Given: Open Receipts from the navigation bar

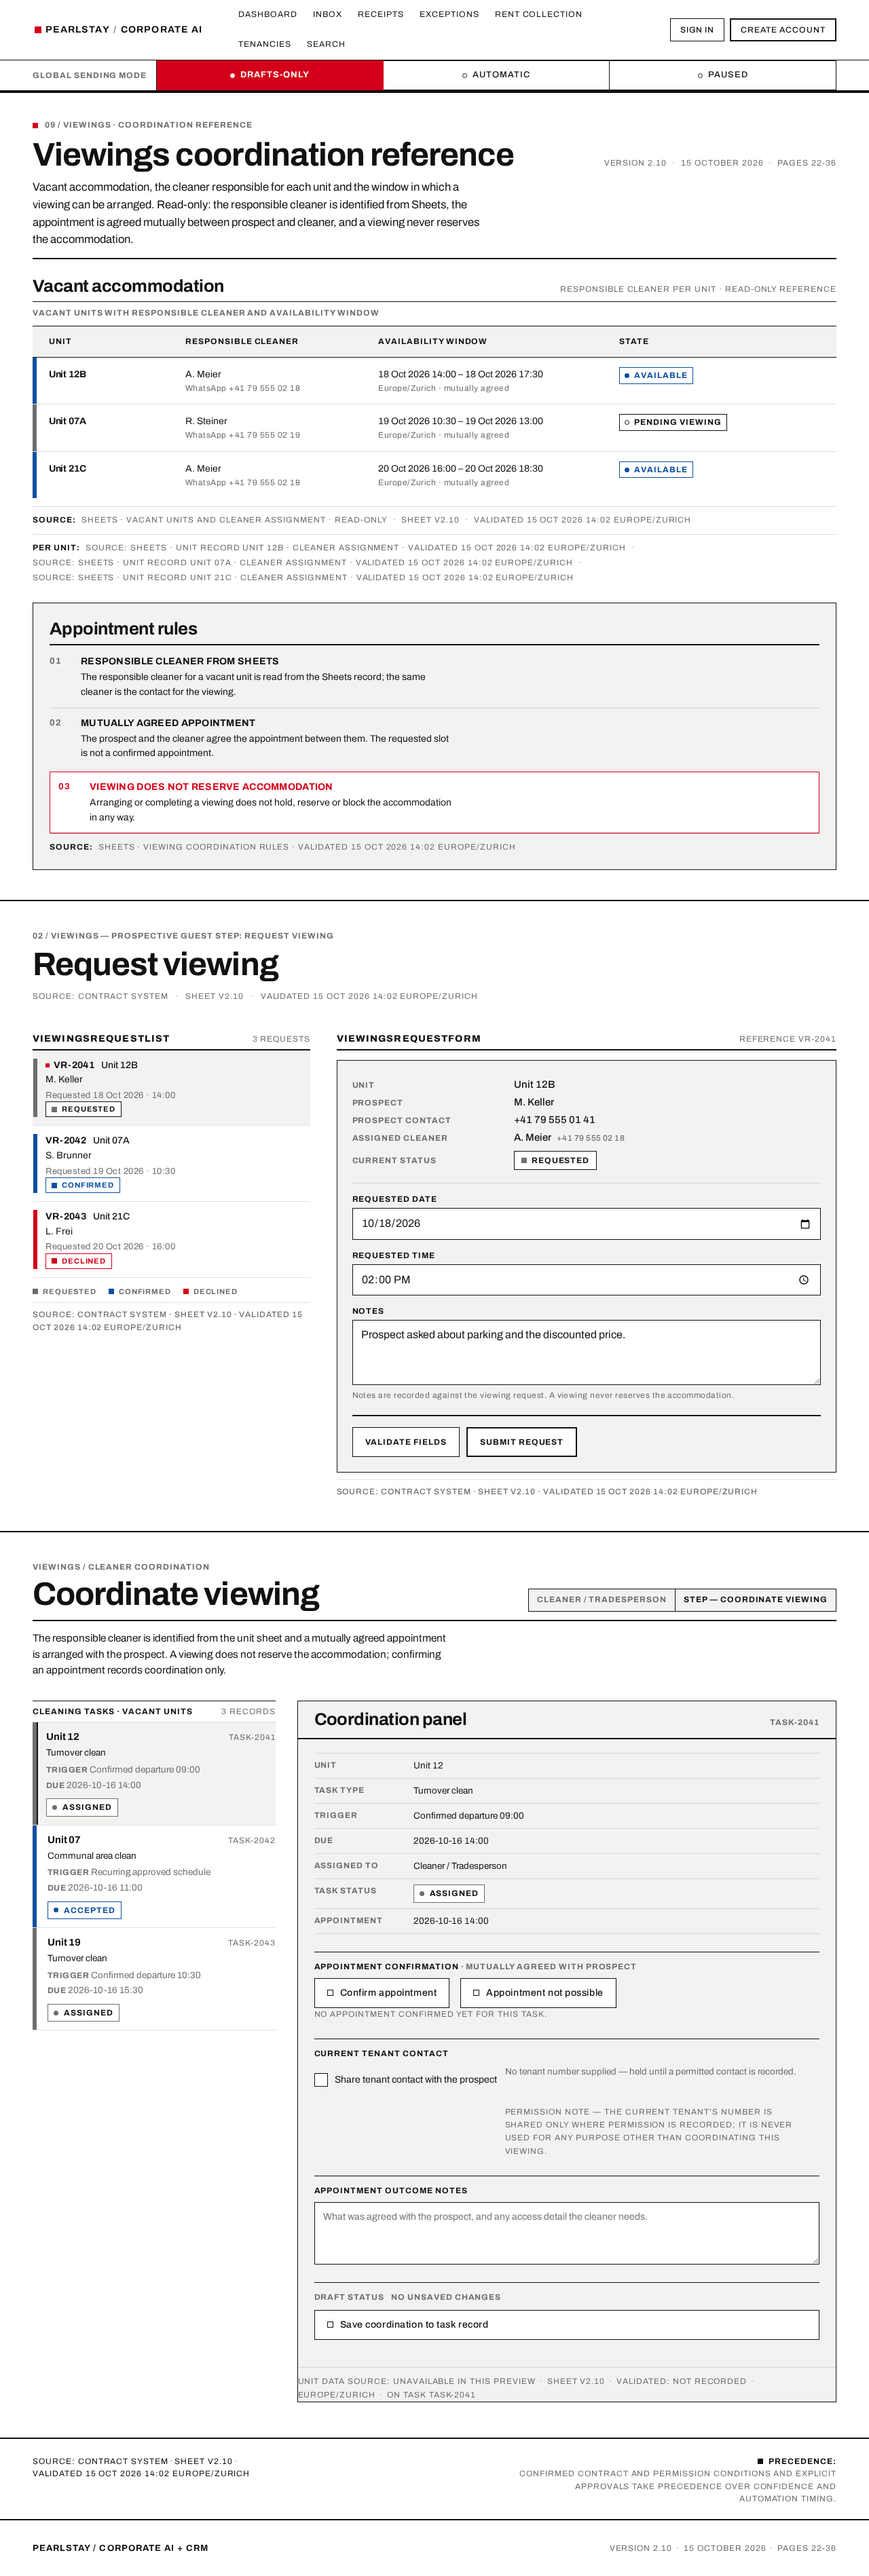Looking at the screenshot, I should click(x=381, y=14).
